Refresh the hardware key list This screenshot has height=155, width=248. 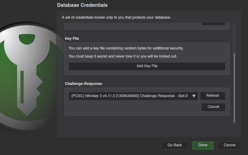pyautogui.click(x=213, y=96)
